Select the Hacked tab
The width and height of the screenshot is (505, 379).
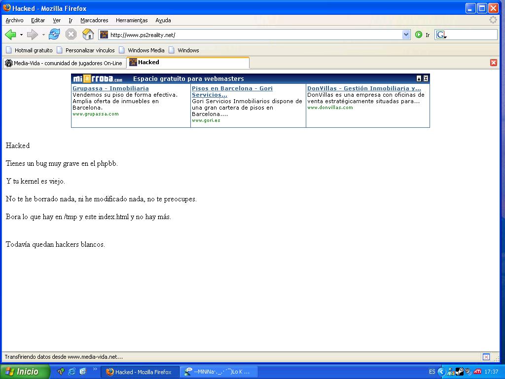(188, 62)
